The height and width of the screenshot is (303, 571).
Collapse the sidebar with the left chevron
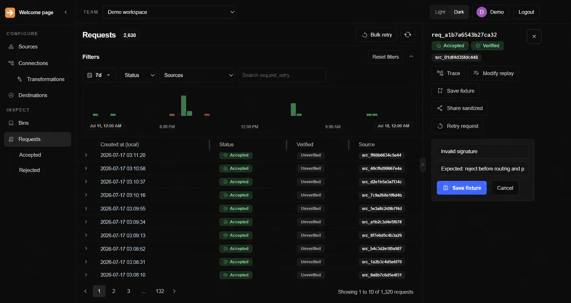66,12
